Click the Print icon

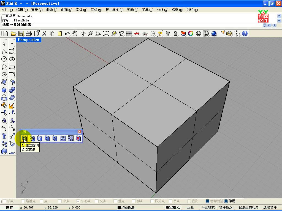pos(29,34)
